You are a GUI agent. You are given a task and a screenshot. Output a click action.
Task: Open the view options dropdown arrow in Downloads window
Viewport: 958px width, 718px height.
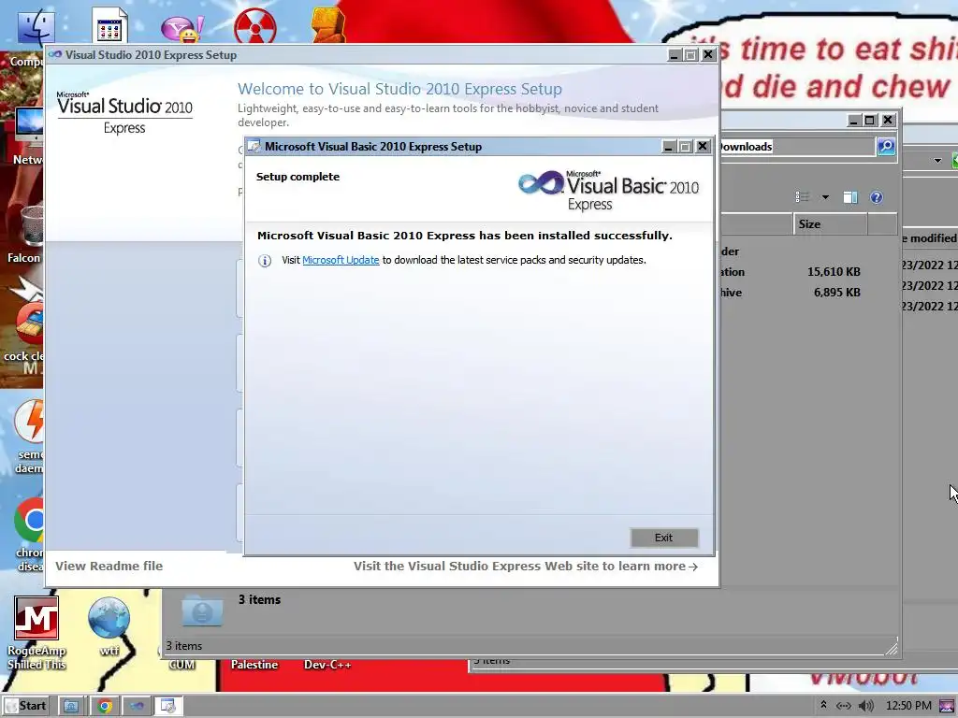pyautogui.click(x=825, y=197)
